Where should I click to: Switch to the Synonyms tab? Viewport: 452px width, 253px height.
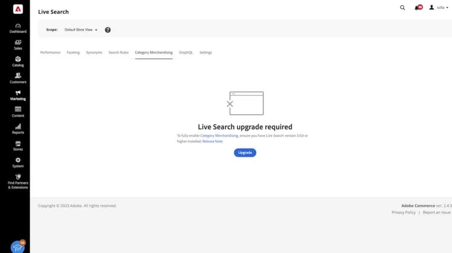click(94, 52)
